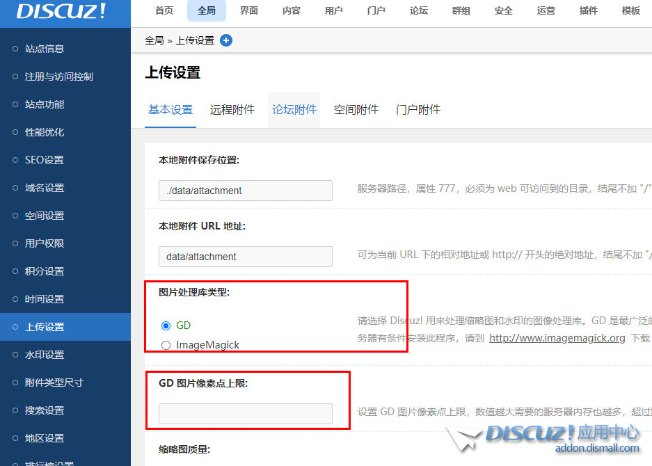Open the 运营 top menu
The height and width of the screenshot is (466, 652).
(x=546, y=10)
